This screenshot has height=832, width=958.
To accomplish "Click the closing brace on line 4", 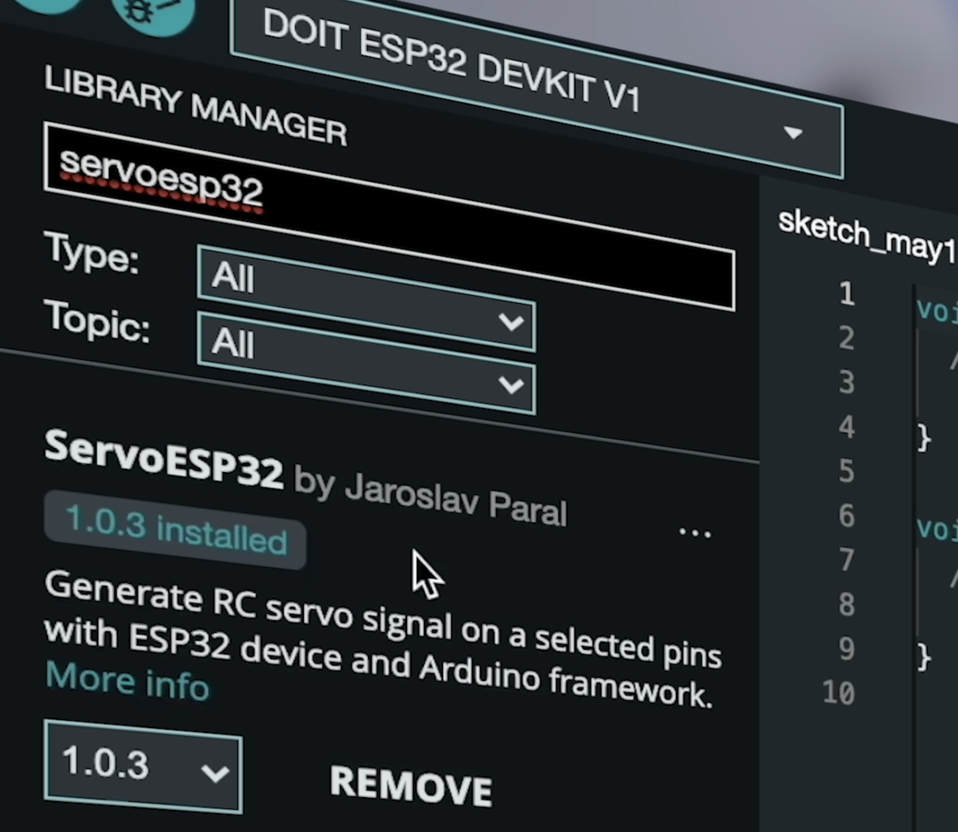I will pyautogui.click(x=924, y=438).
